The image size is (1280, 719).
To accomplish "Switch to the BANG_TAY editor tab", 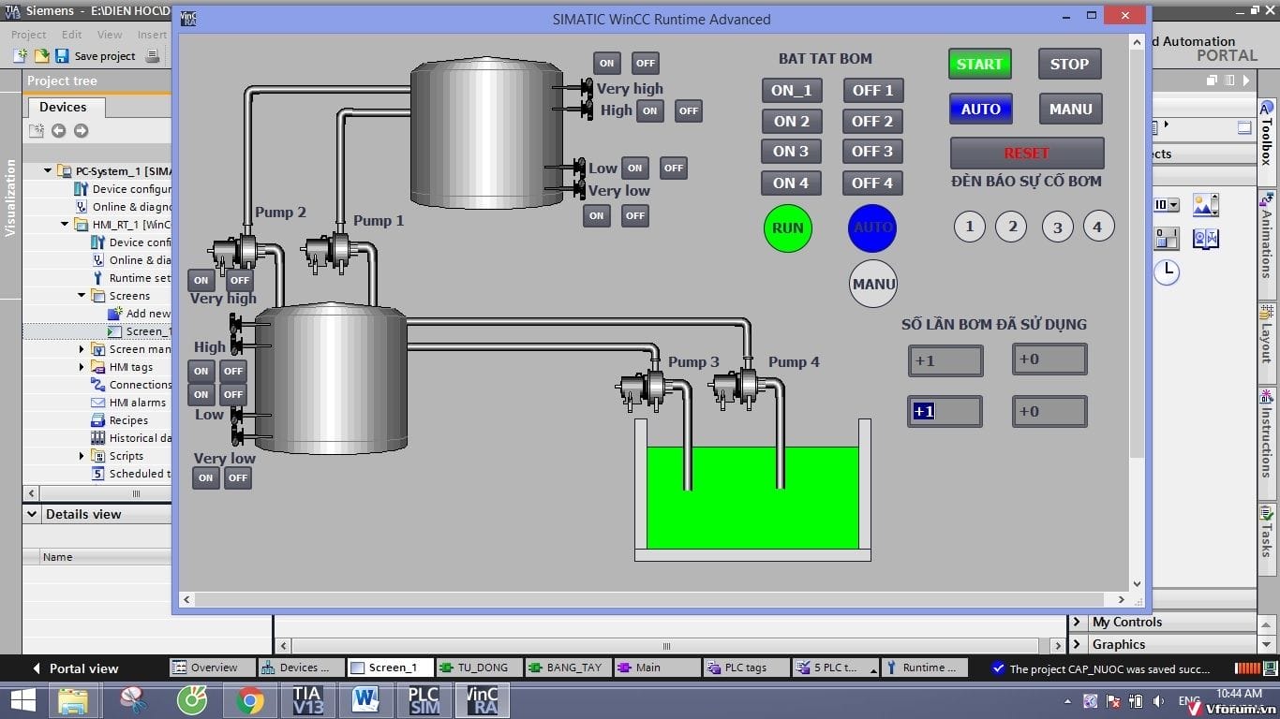I will [x=569, y=668].
